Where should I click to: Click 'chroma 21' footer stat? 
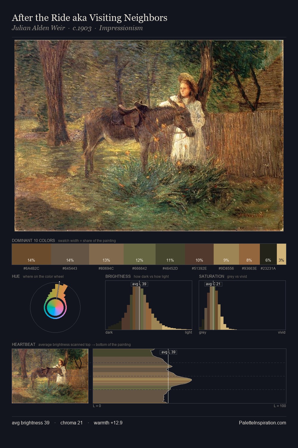click(72, 423)
